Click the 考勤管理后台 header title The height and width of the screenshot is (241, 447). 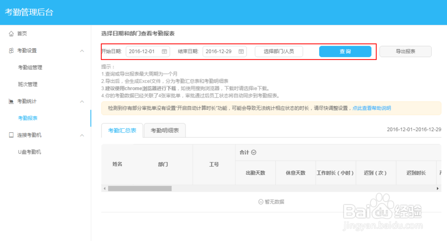(29, 12)
